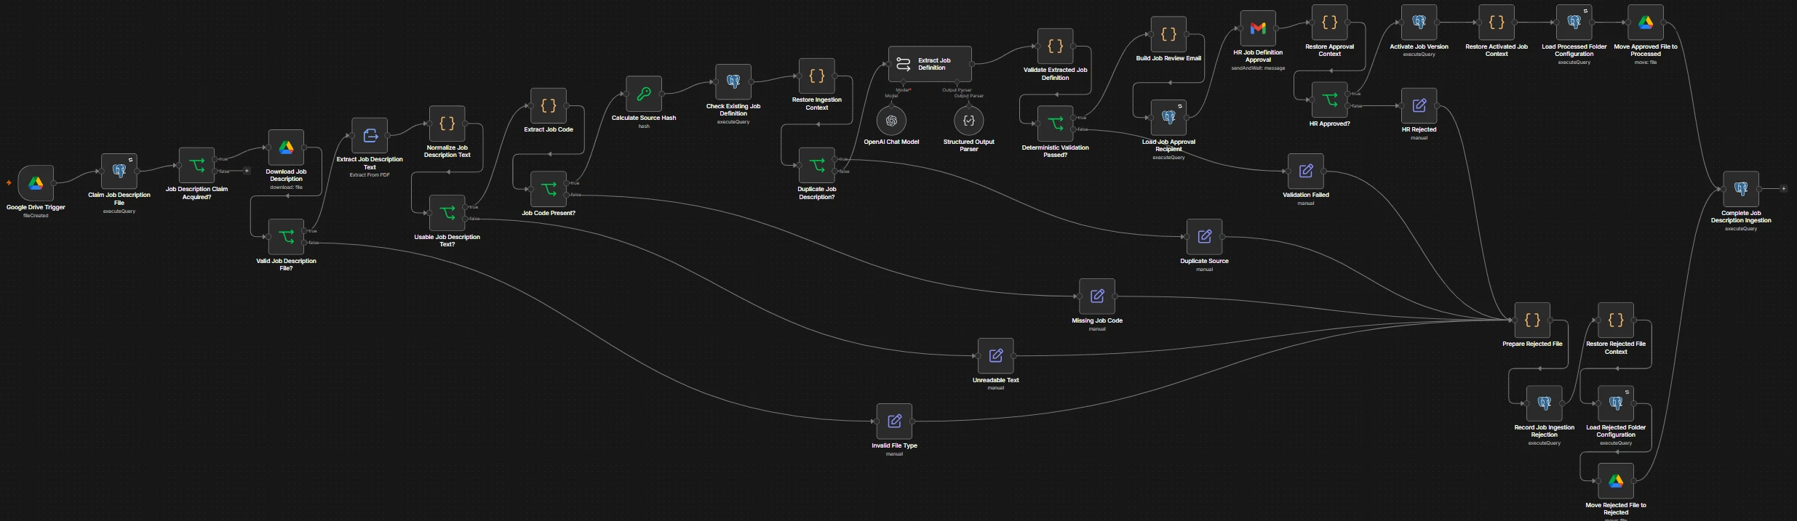The width and height of the screenshot is (1797, 521).
Task: Click the Job Description Claim Acquired? node
Action: (x=196, y=166)
